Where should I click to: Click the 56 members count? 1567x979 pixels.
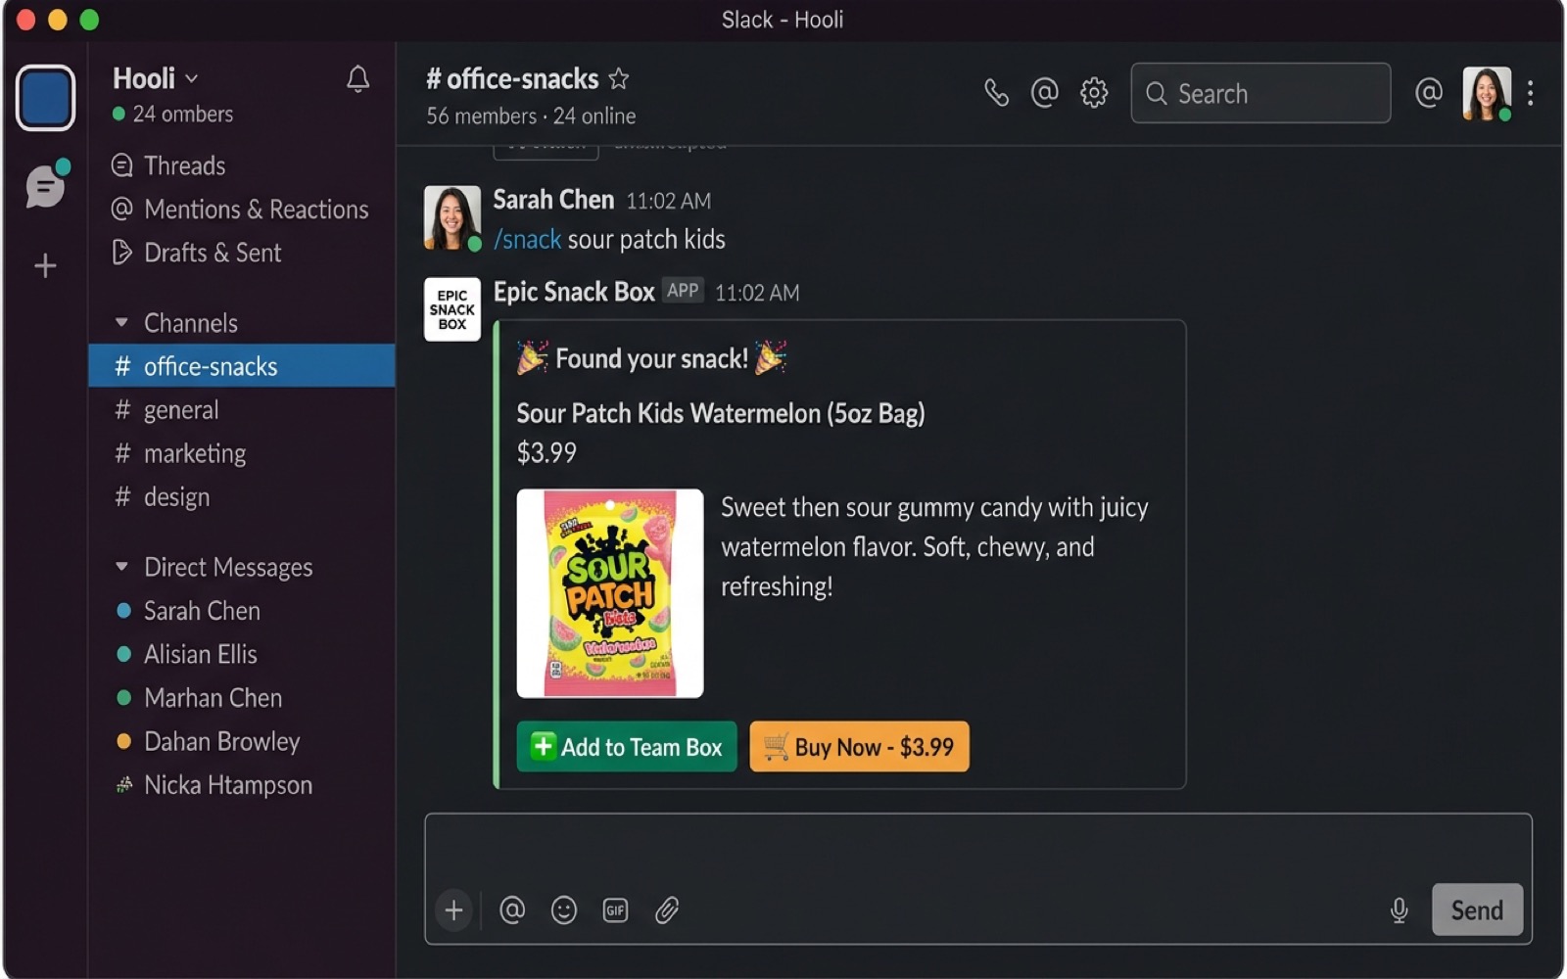(482, 117)
